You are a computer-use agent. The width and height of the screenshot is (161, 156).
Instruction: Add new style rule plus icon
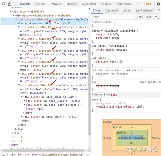click(x=156, y=17)
